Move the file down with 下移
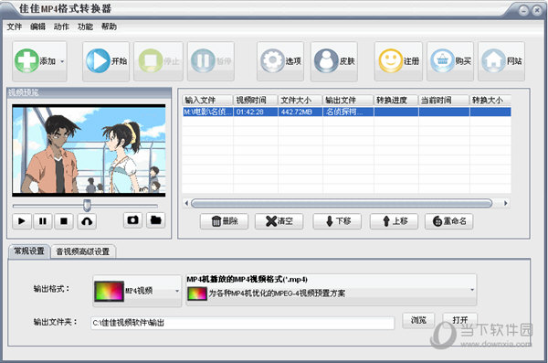 click(x=337, y=221)
